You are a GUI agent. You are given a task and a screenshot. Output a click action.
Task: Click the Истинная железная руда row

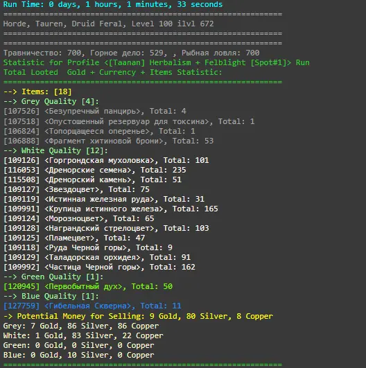point(104,200)
